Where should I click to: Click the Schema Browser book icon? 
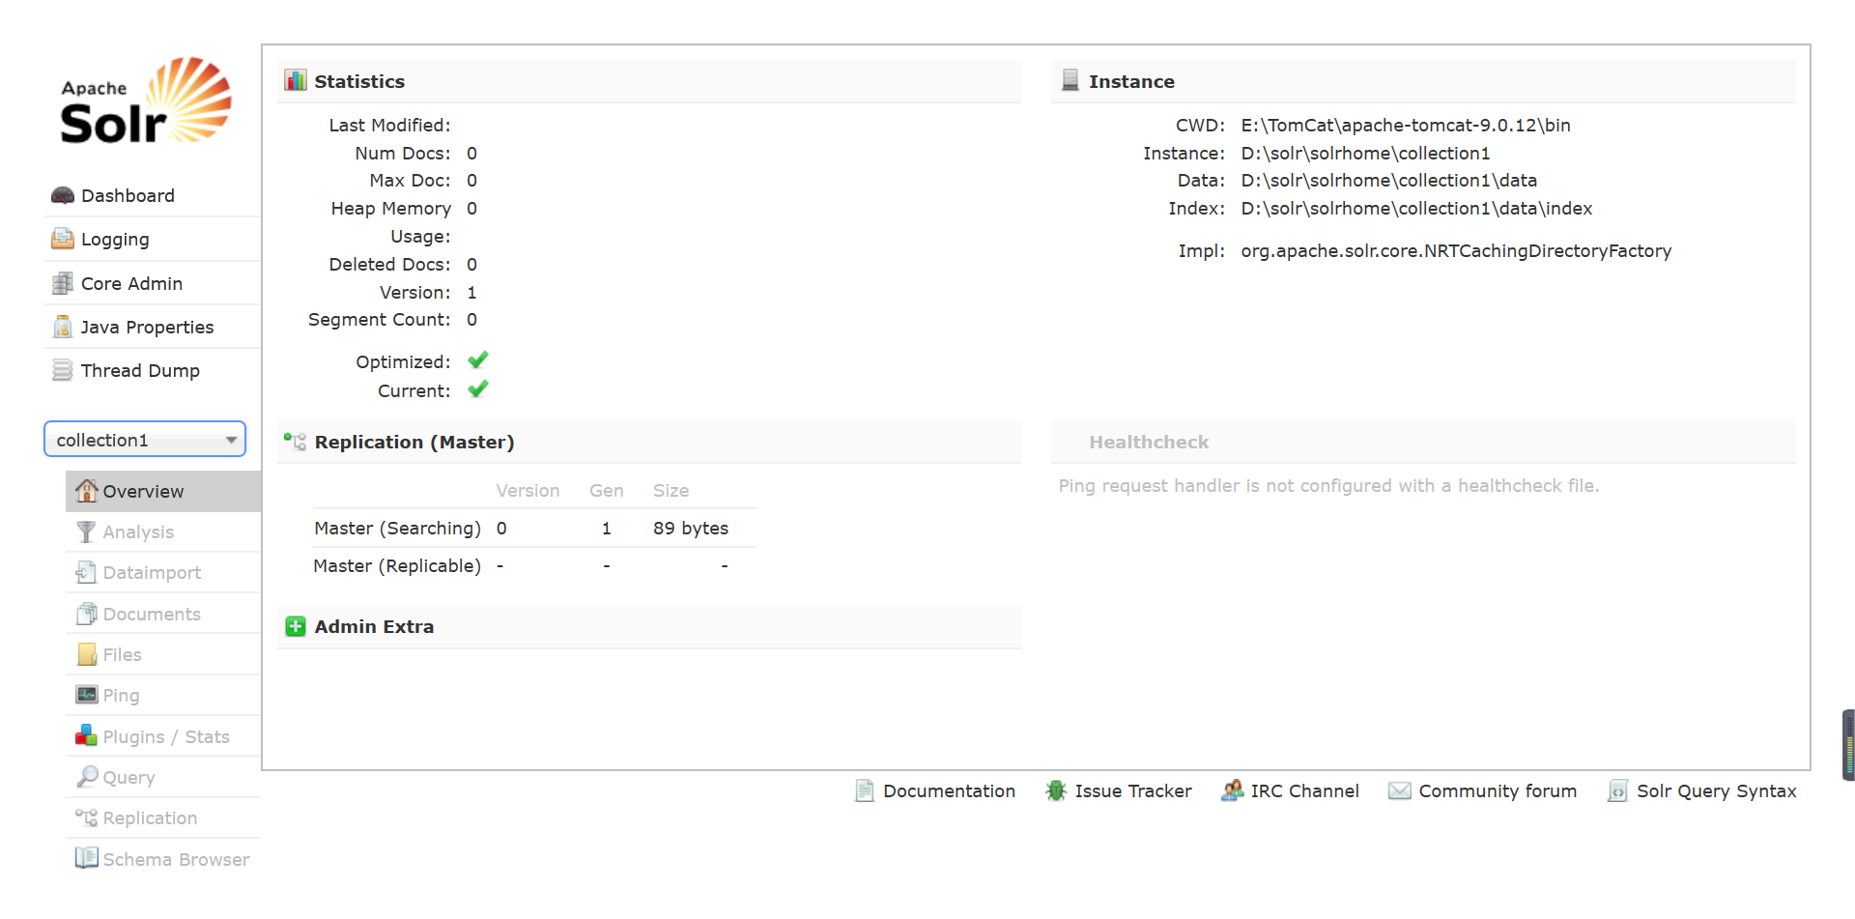tap(87, 858)
